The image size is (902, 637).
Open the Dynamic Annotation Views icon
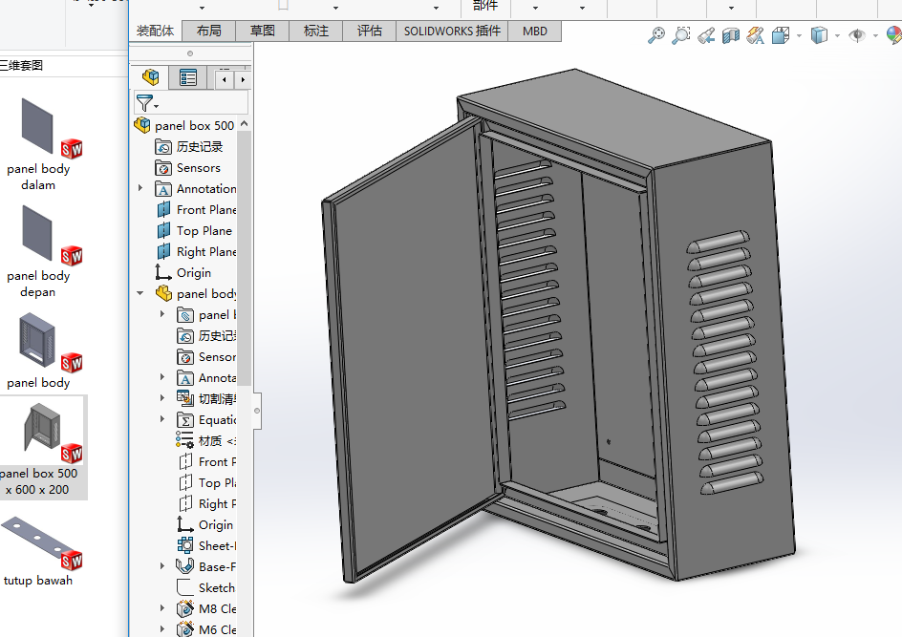click(756, 35)
